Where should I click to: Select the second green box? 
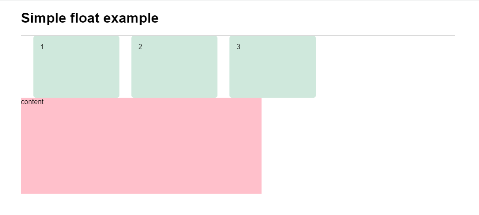tap(174, 67)
